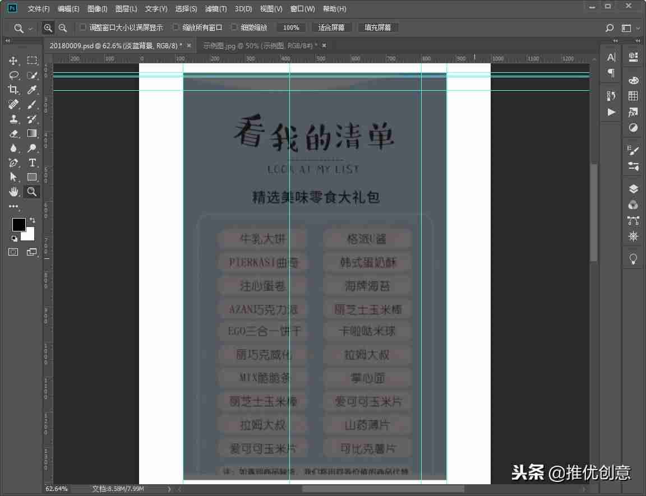646x496 pixels.
Task: Open background white color swatch
Action: (x=29, y=235)
